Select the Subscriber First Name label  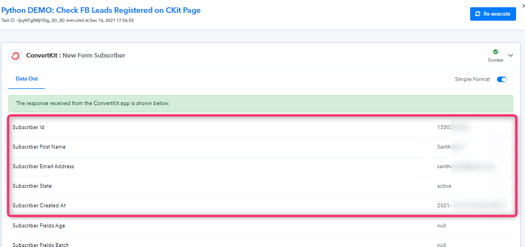(x=39, y=147)
